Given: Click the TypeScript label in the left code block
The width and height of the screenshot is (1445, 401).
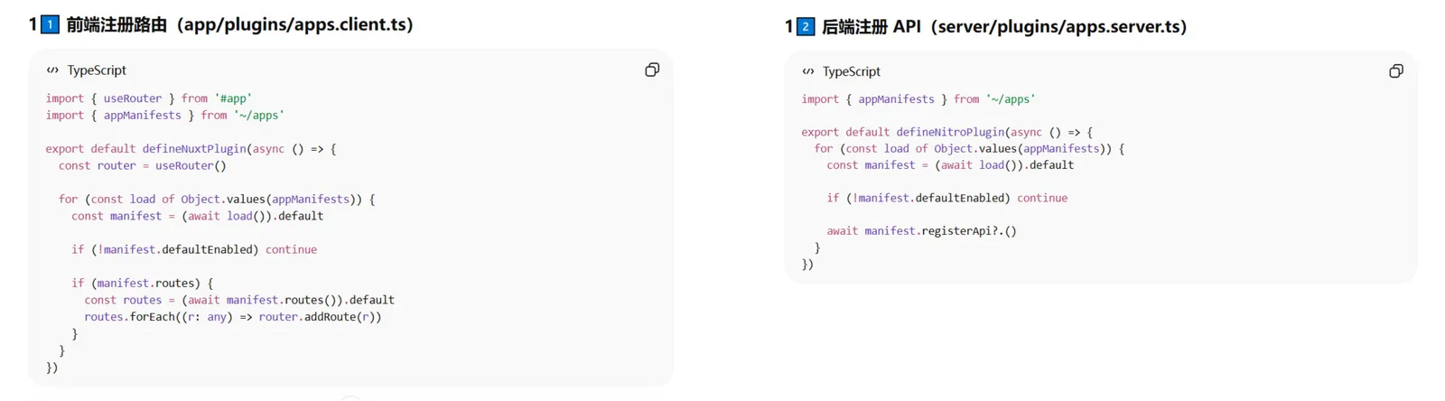Looking at the screenshot, I should [97, 70].
